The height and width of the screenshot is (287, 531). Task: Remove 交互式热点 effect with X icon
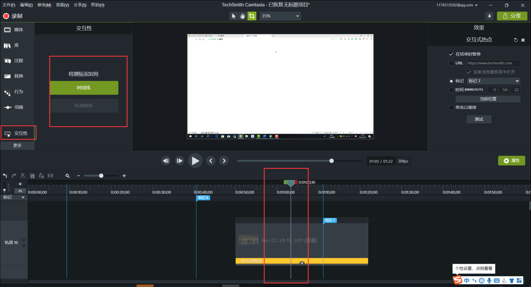click(523, 40)
